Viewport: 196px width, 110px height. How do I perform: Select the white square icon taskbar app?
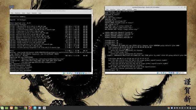(44, 108)
